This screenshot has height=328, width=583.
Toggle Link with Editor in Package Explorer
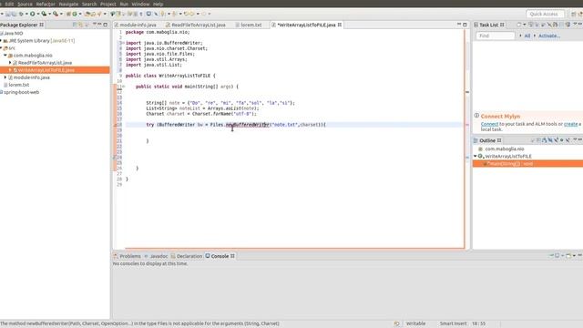coord(81,25)
